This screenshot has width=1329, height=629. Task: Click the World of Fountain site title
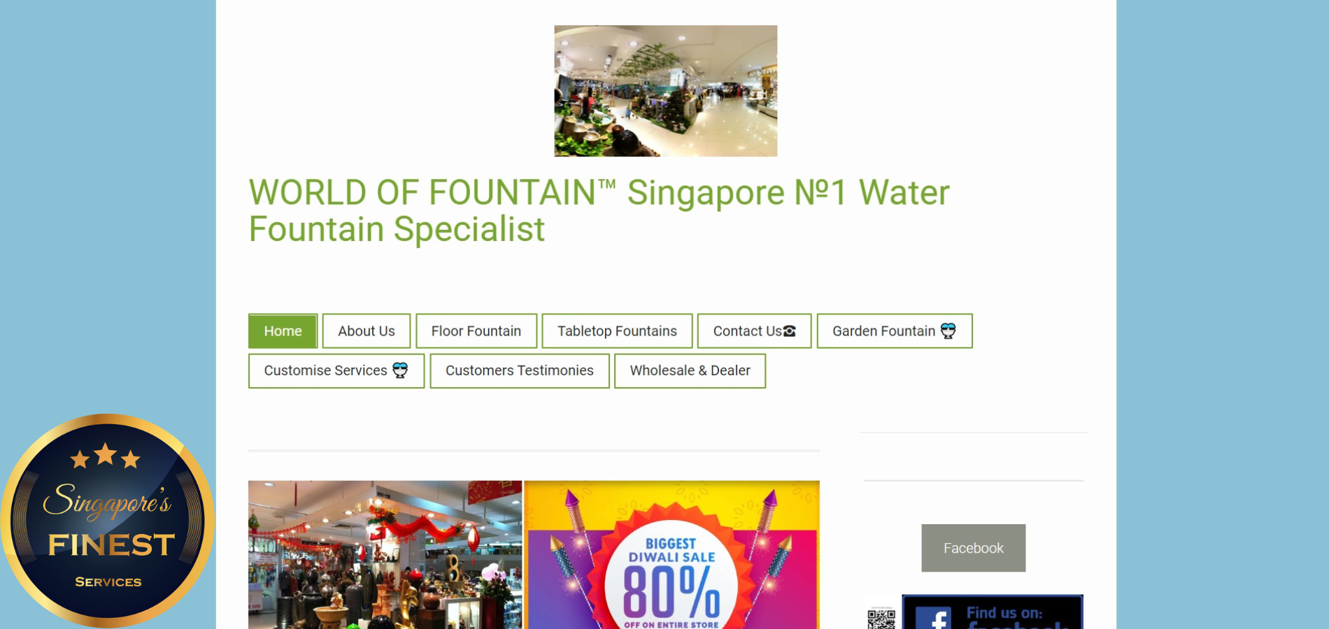(599, 210)
